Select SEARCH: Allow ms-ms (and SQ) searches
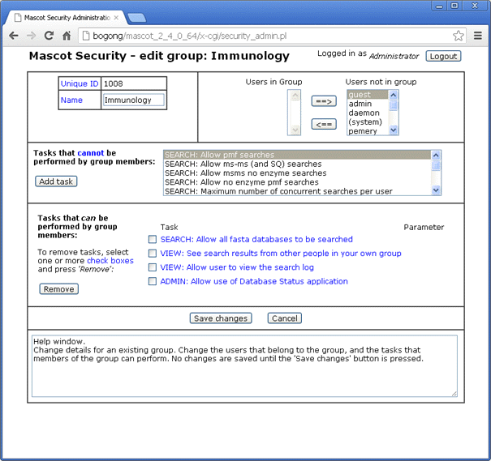 298,164
